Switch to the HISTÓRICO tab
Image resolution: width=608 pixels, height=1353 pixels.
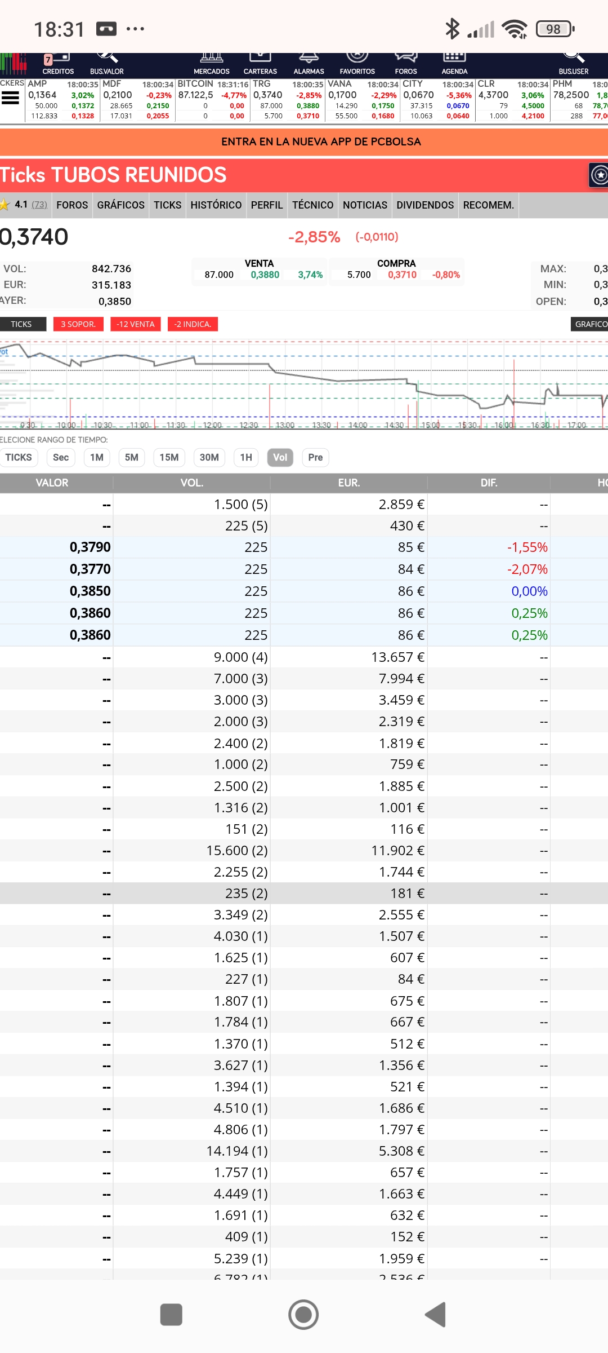point(216,205)
